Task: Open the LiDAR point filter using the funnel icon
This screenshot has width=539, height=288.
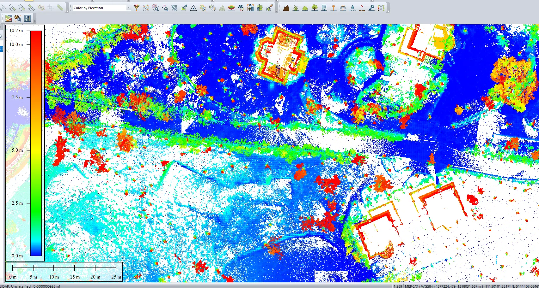Action: (137, 8)
